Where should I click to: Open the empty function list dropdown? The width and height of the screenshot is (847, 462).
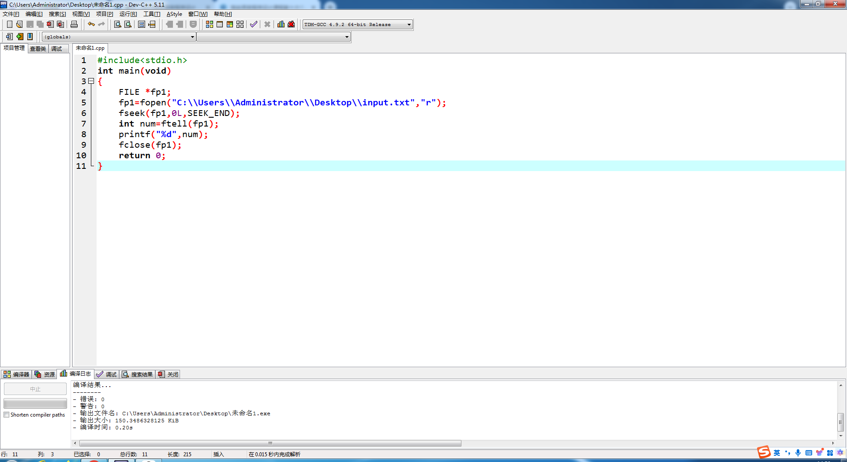tap(274, 37)
